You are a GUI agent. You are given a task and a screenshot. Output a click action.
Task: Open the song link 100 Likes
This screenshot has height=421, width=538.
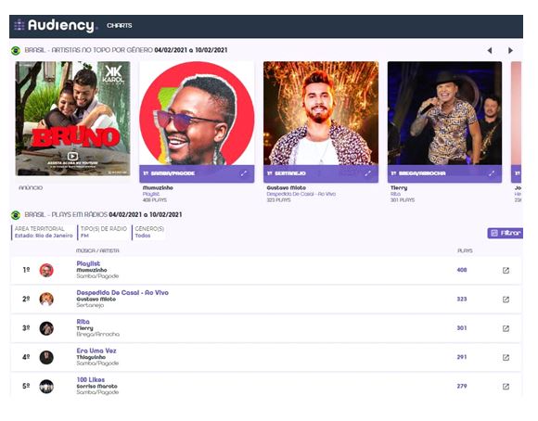tap(91, 380)
